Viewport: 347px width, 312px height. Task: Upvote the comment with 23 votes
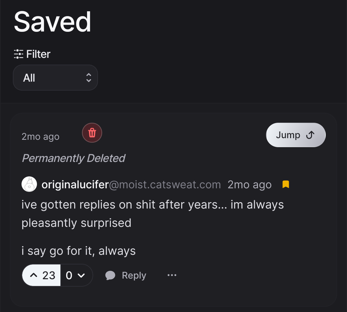click(41, 275)
